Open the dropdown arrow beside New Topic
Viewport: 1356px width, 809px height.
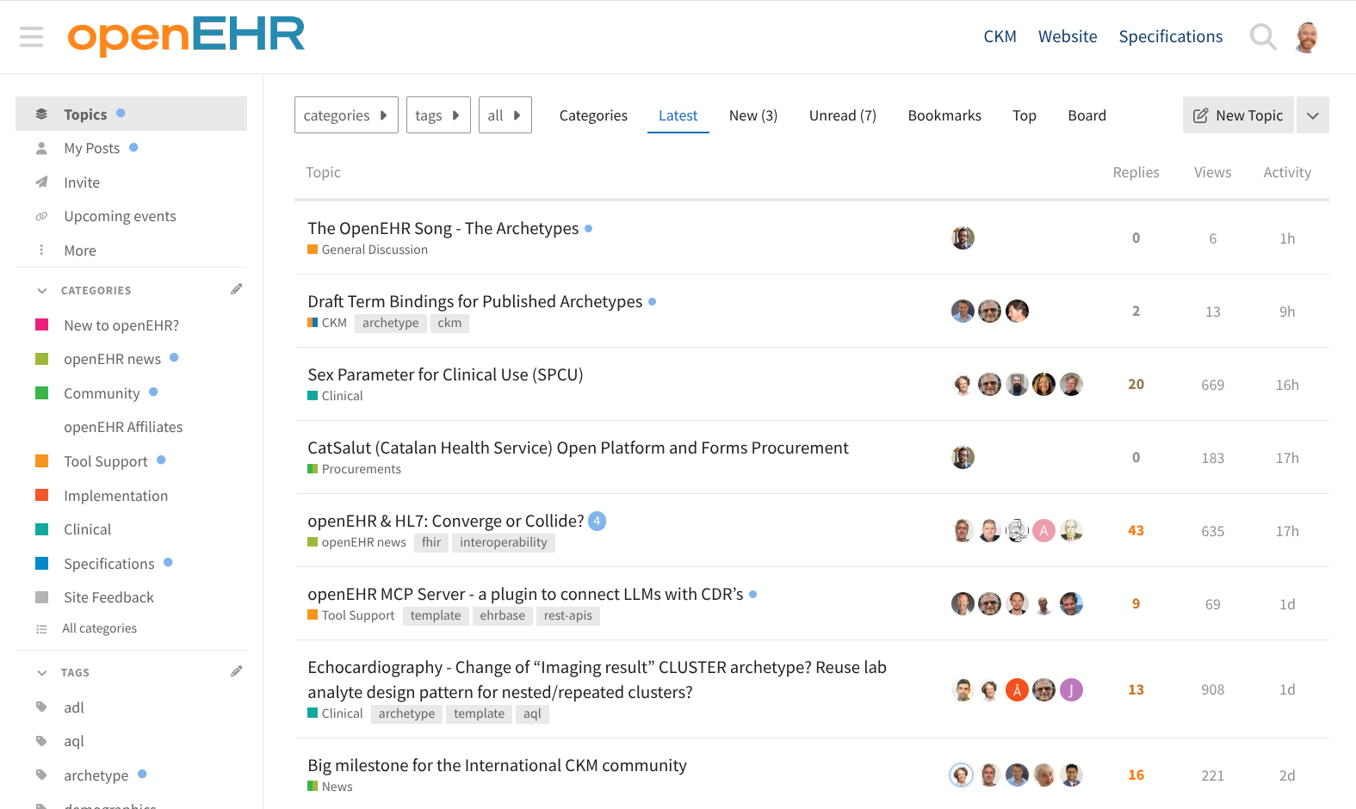pos(1312,115)
